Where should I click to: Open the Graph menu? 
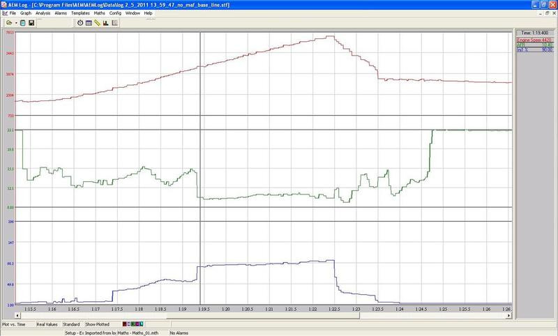click(26, 13)
